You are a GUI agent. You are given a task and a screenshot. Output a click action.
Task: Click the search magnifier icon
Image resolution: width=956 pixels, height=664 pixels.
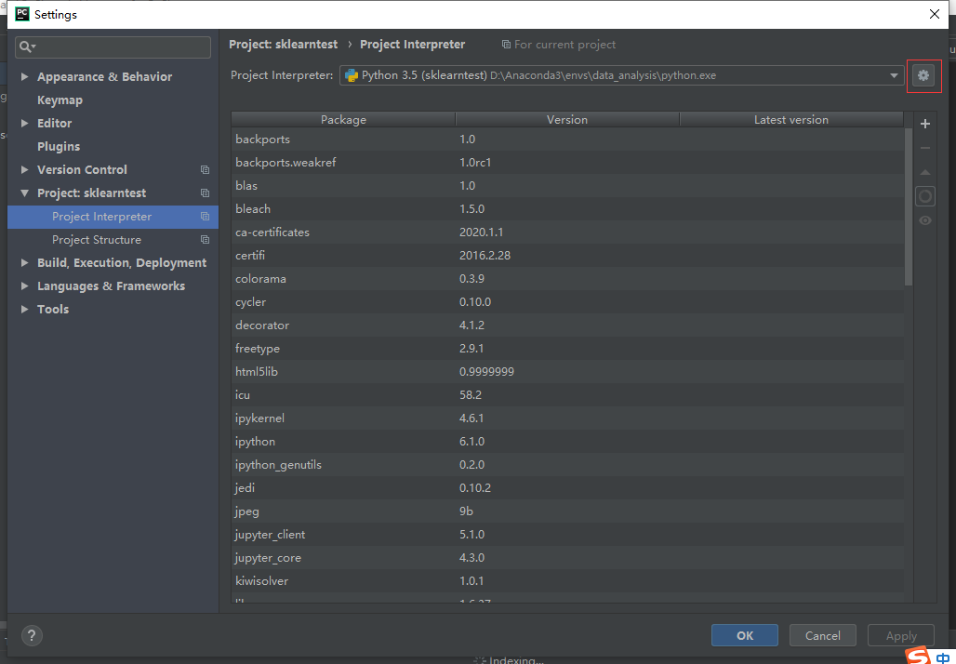coord(26,46)
